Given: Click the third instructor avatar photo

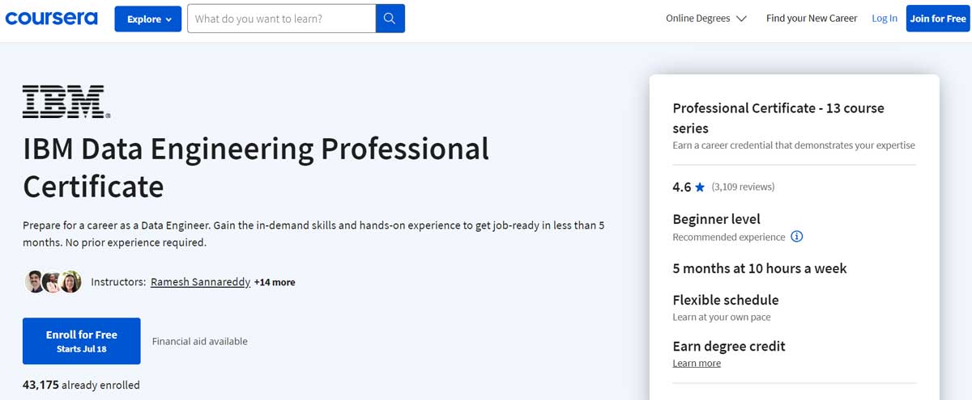Looking at the screenshot, I should click(70, 282).
